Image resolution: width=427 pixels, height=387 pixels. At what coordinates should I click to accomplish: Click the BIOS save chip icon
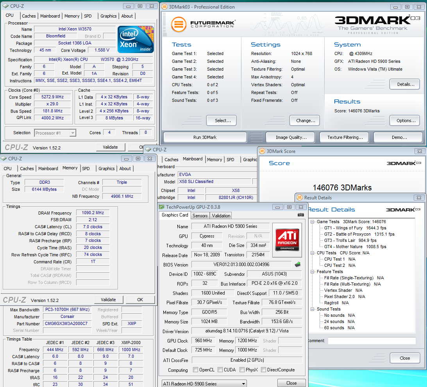coord(298,265)
